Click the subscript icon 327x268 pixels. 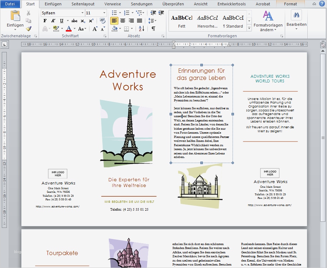coord(83,20)
